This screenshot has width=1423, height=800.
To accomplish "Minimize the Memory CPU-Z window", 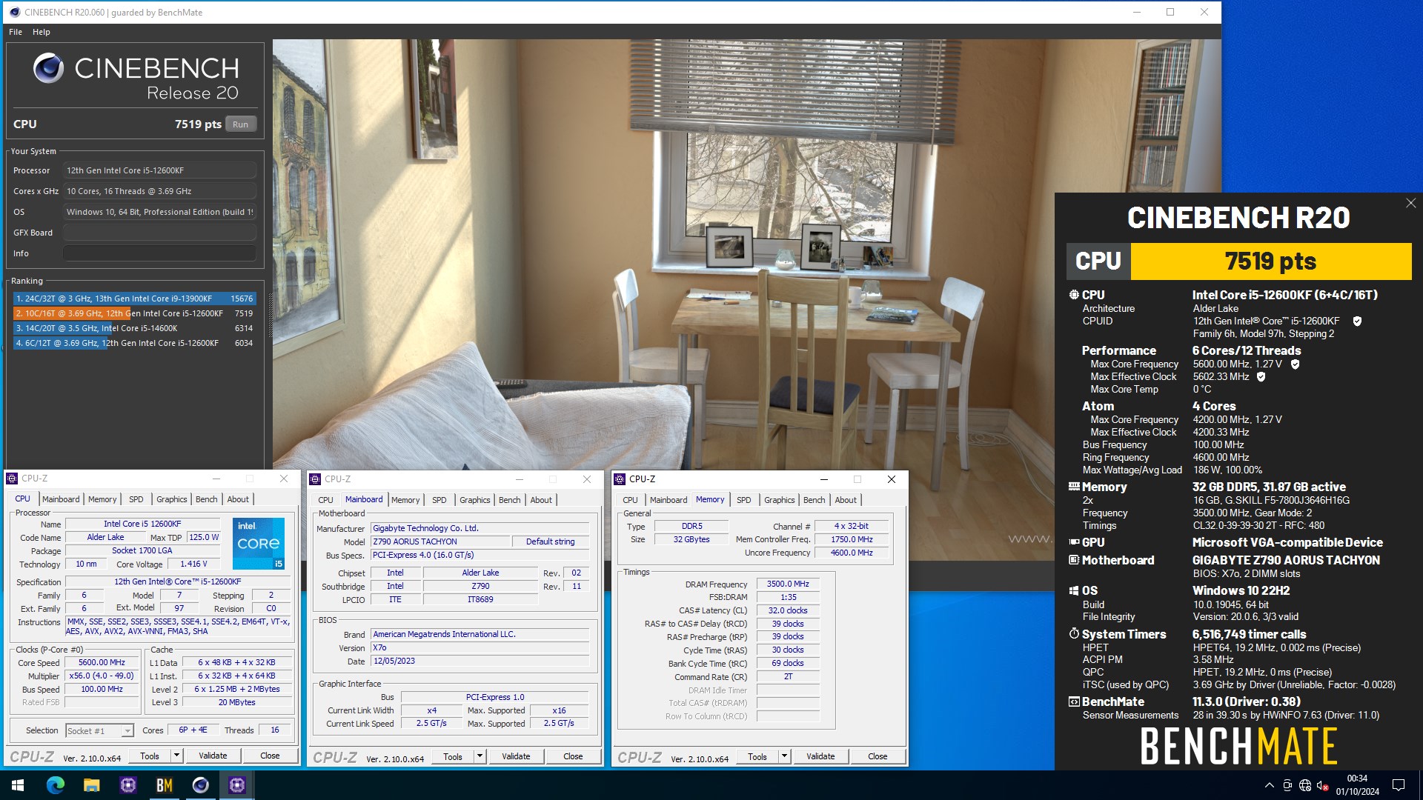I will pos(824,479).
